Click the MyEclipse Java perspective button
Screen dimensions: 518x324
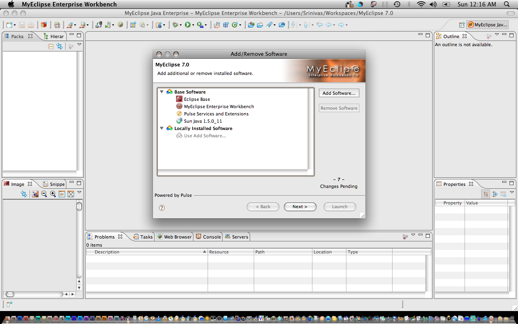click(x=488, y=25)
